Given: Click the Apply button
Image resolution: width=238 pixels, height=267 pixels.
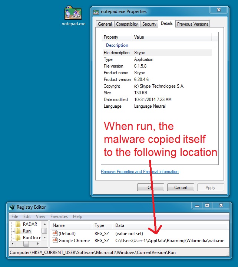Looking at the screenshot, I should (x=211, y=188).
